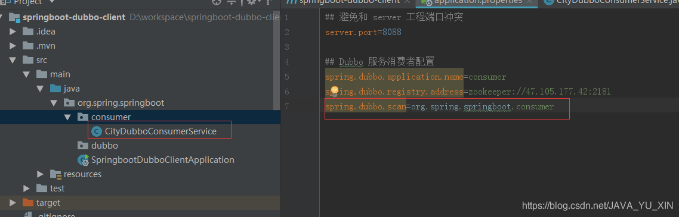Screen dimensions: 679x217
Task: Click the resources folder icon
Action: click(x=55, y=174)
